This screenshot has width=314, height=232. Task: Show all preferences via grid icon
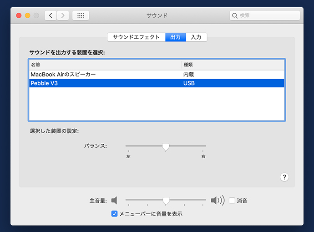(x=81, y=15)
